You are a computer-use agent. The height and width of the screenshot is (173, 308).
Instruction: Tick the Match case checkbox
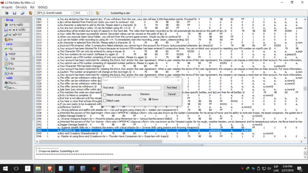[105, 101]
